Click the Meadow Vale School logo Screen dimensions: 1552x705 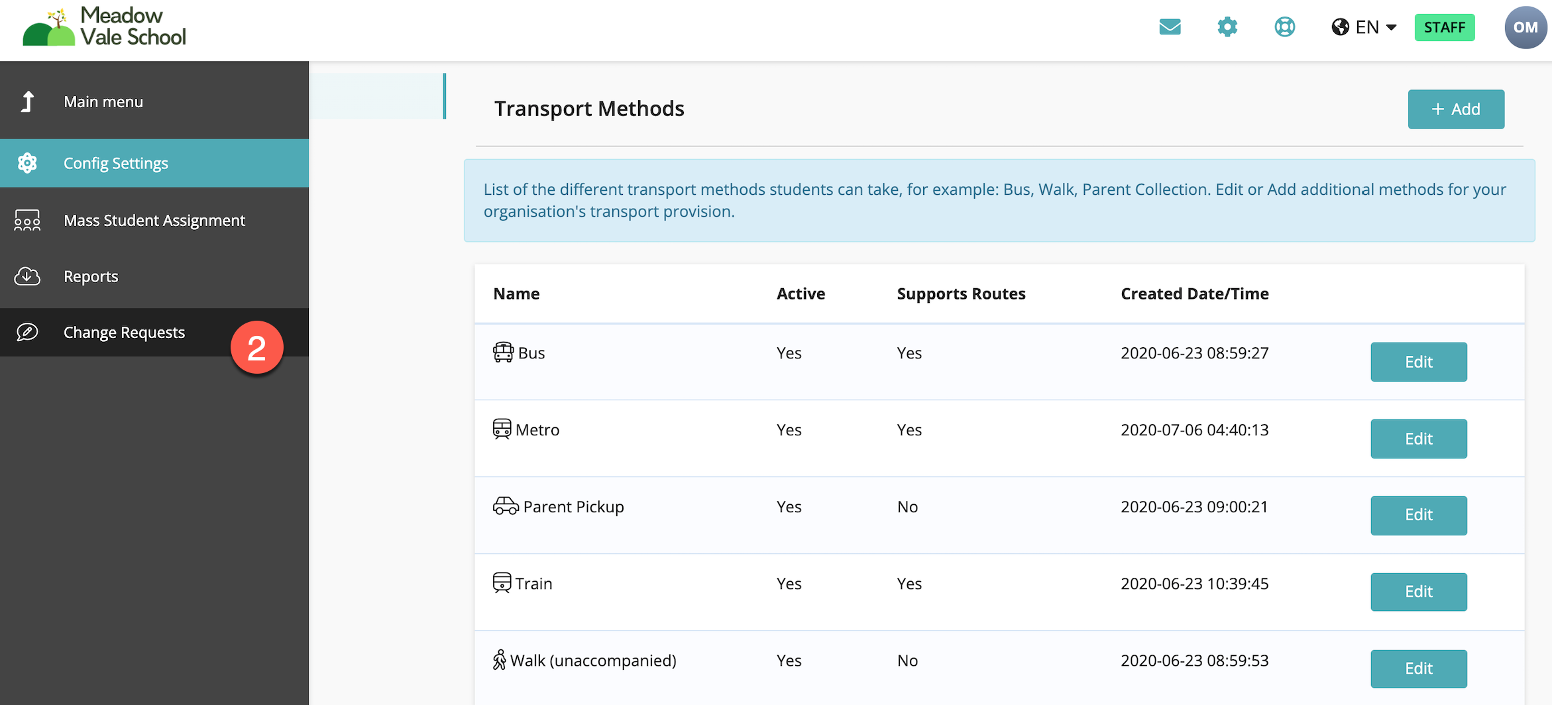pyautogui.click(x=105, y=27)
